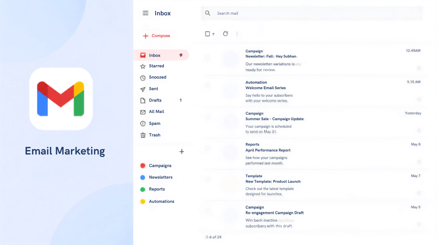Screen dimensions: 437x245
Task: Compose a new email
Action: pos(156,36)
